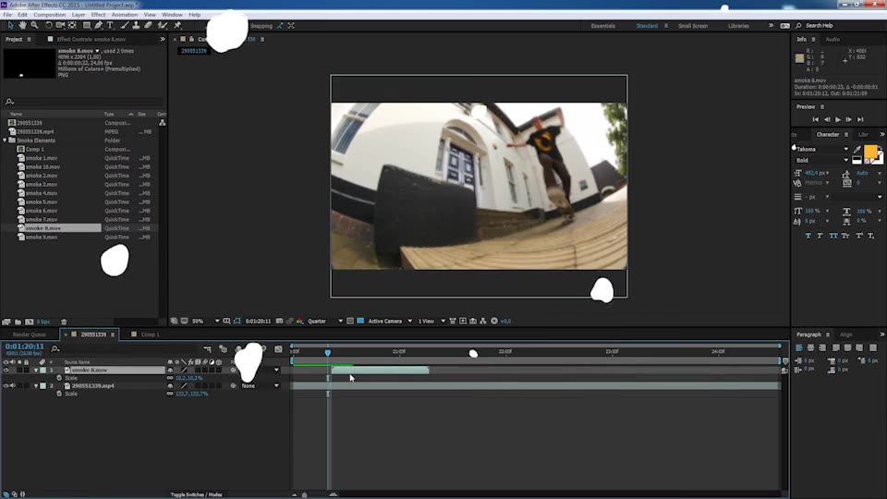Select the Brush tool
This screenshot has height=499, width=887.
125,26
